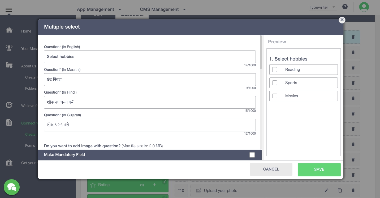This screenshot has height=198, width=380.
Task: Close the Multiple select dialog
Action: pyautogui.click(x=342, y=20)
